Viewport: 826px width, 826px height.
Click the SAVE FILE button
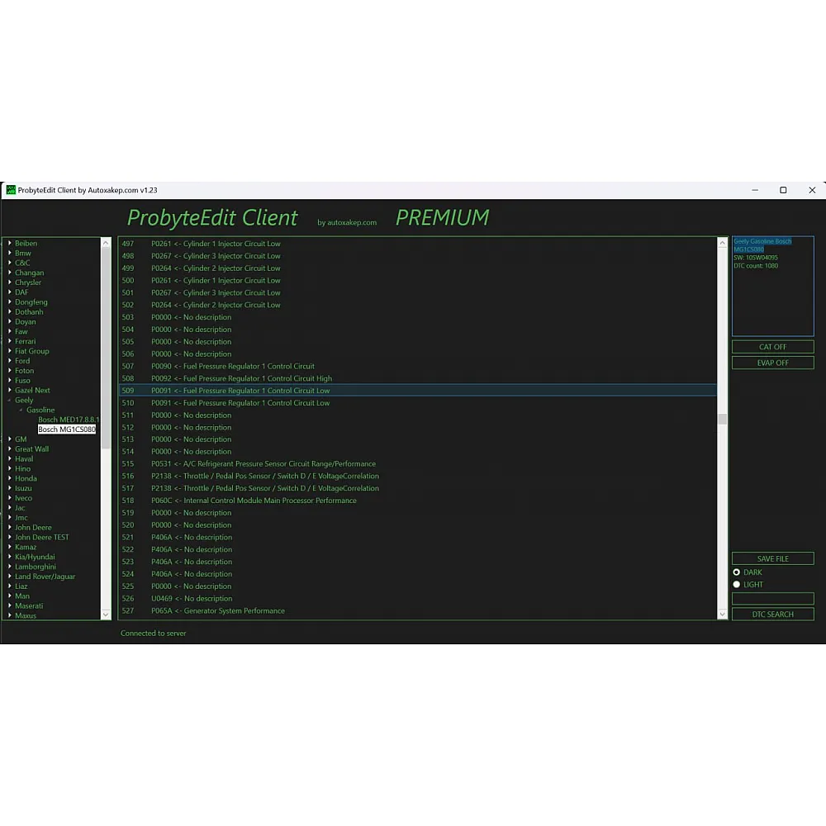772,559
